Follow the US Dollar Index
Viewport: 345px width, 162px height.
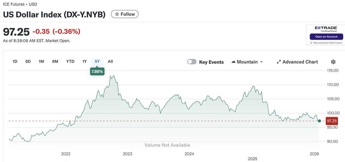click(x=125, y=14)
